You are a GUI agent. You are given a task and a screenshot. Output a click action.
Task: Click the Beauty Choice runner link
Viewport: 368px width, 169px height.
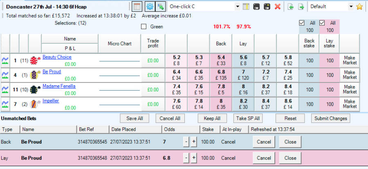(57, 57)
